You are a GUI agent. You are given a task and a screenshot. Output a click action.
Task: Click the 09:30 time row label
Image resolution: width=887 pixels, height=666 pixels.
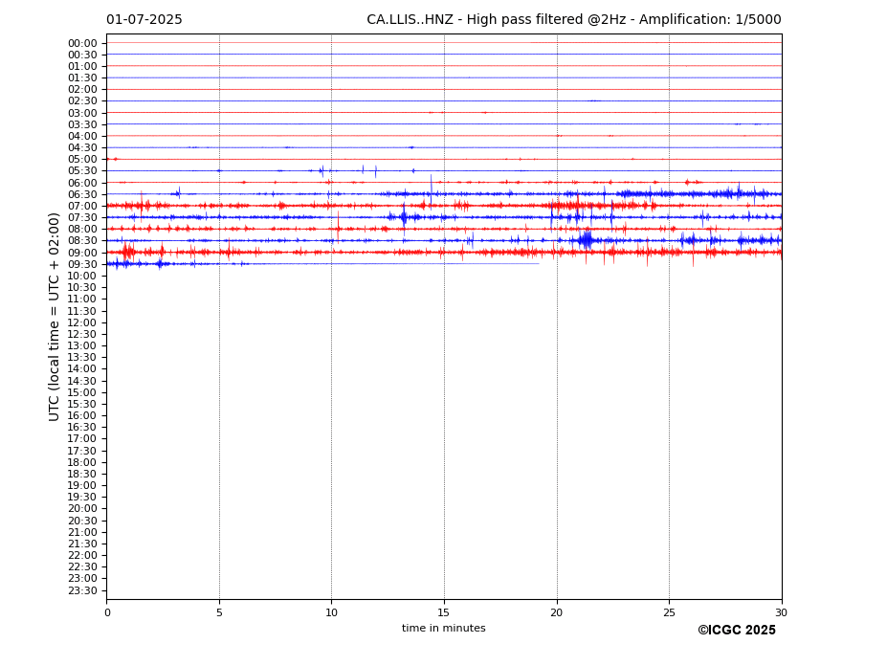pyautogui.click(x=82, y=264)
